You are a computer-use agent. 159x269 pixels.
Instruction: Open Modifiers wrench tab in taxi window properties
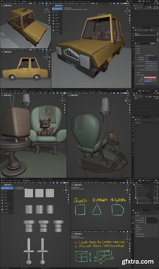pos(133,51)
